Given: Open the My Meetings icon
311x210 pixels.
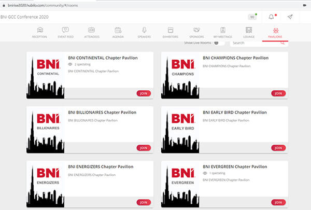Looking at the screenshot, I should (223, 30).
